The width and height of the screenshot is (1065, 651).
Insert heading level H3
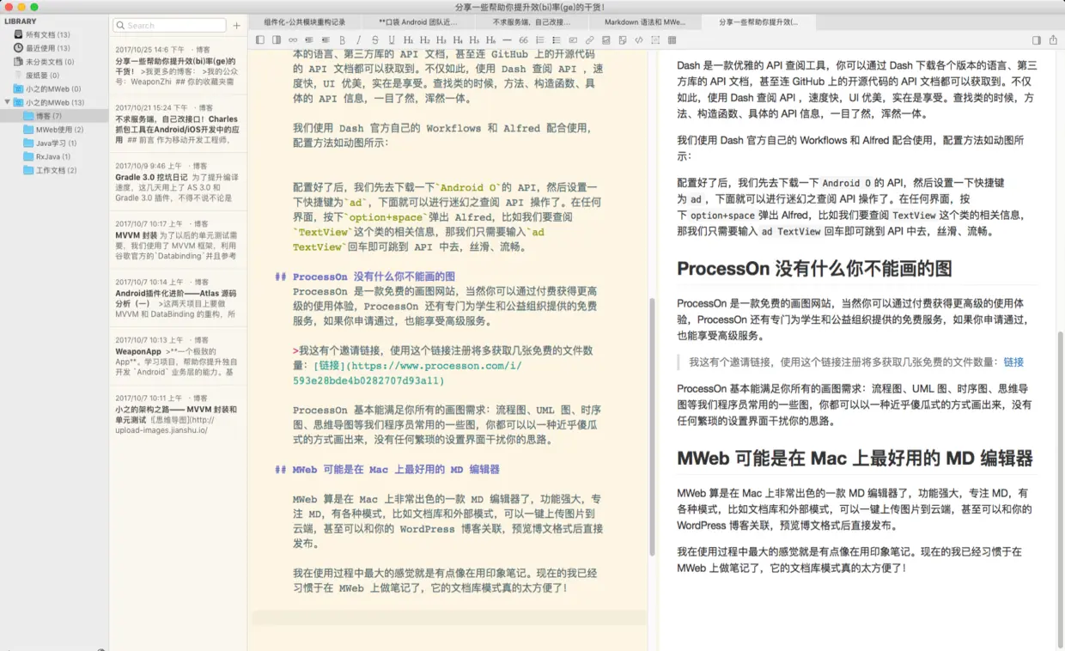(x=441, y=40)
